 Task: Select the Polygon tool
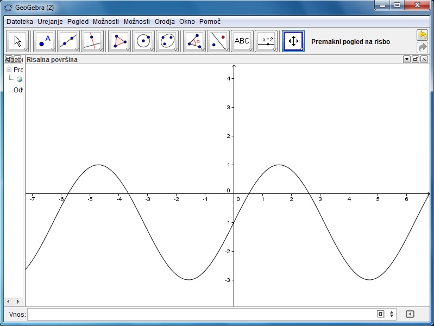click(119, 41)
